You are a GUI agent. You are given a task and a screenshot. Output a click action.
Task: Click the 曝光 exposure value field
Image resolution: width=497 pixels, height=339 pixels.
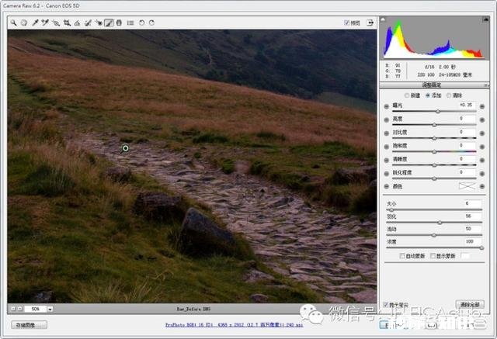[x=466, y=105]
